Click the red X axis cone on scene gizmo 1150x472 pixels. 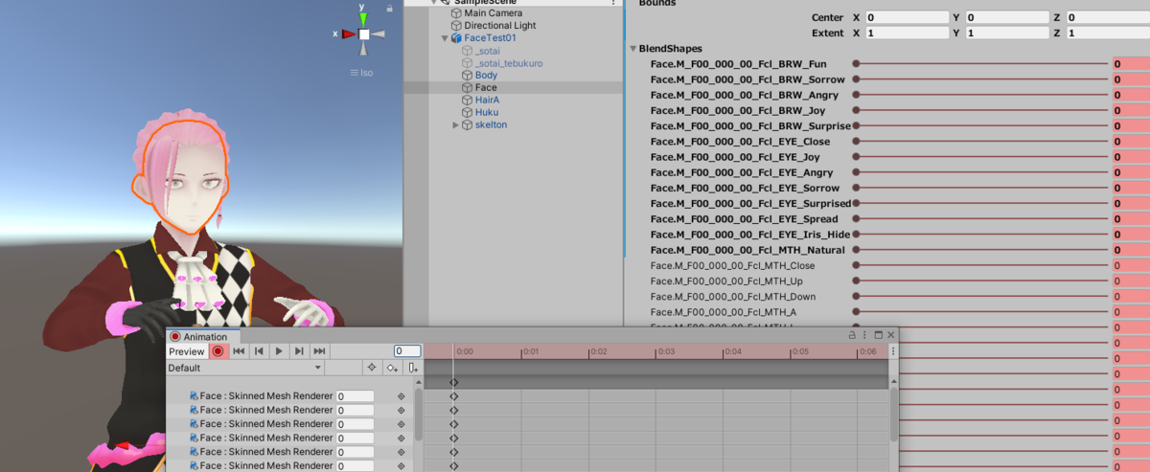(x=347, y=34)
